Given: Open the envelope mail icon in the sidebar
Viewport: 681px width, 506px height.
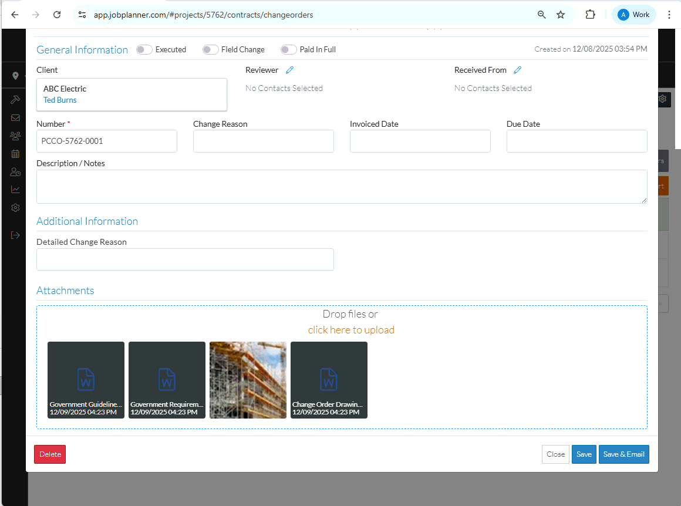Looking at the screenshot, I should pos(15,118).
